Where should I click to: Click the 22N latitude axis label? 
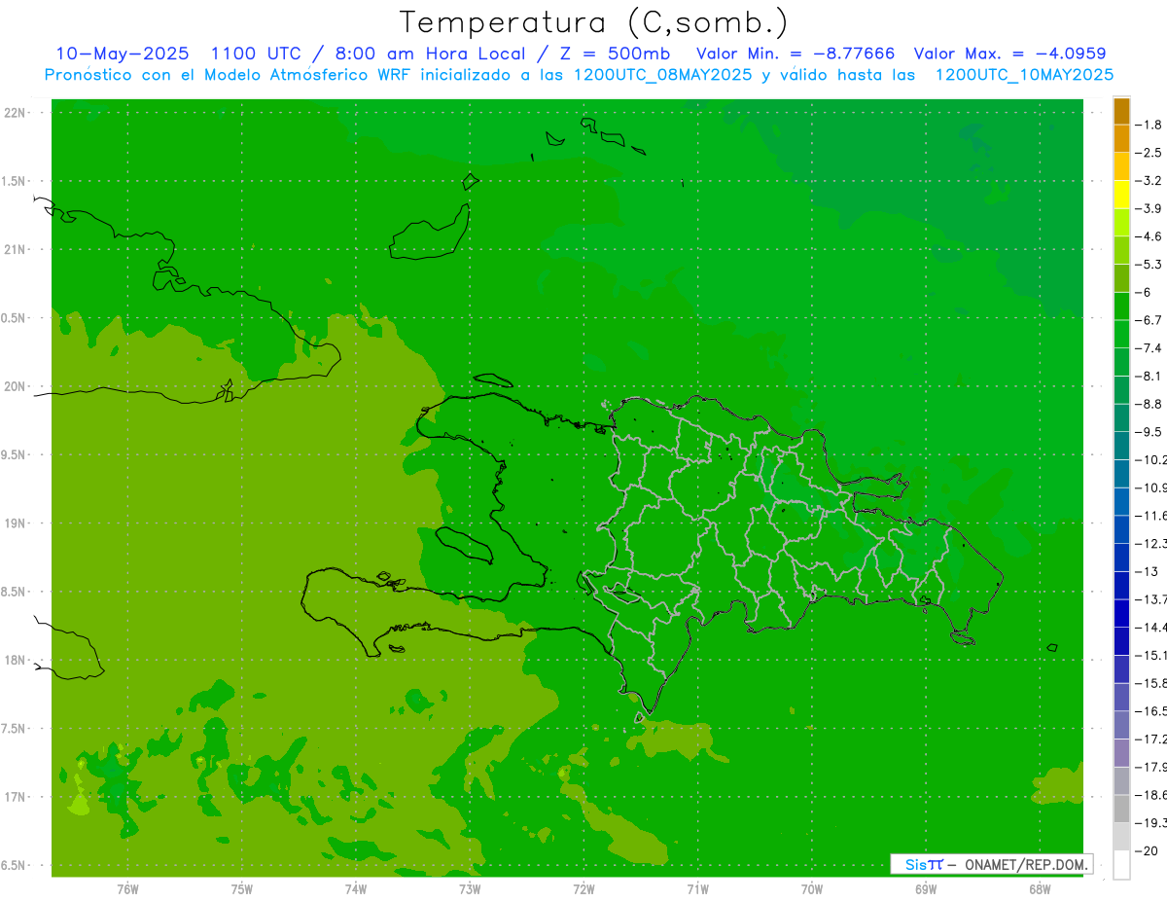[16, 113]
